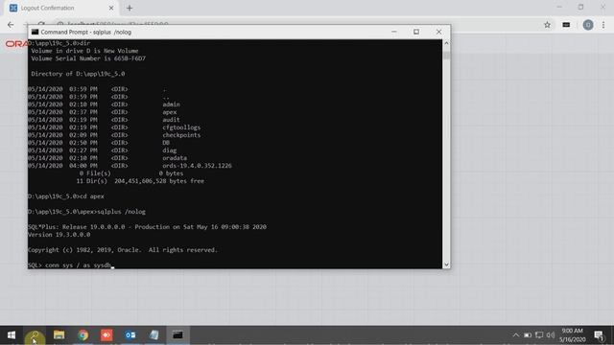Open the red screen recorder taskbar app

point(106,335)
